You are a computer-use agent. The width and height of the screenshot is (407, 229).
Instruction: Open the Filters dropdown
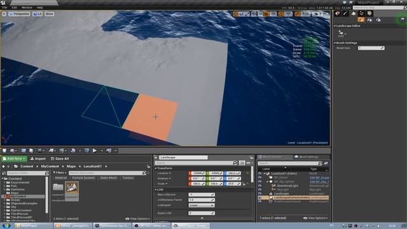click(x=60, y=172)
